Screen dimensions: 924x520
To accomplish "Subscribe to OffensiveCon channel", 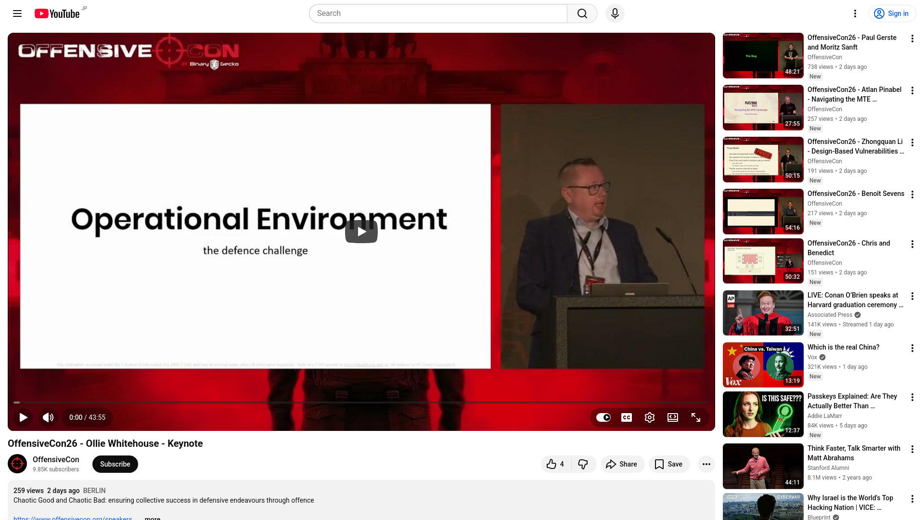I will pos(115,464).
